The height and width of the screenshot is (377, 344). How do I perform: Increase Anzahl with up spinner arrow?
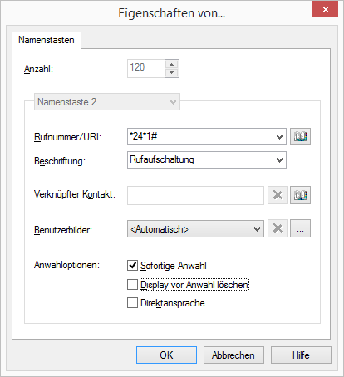coord(172,65)
